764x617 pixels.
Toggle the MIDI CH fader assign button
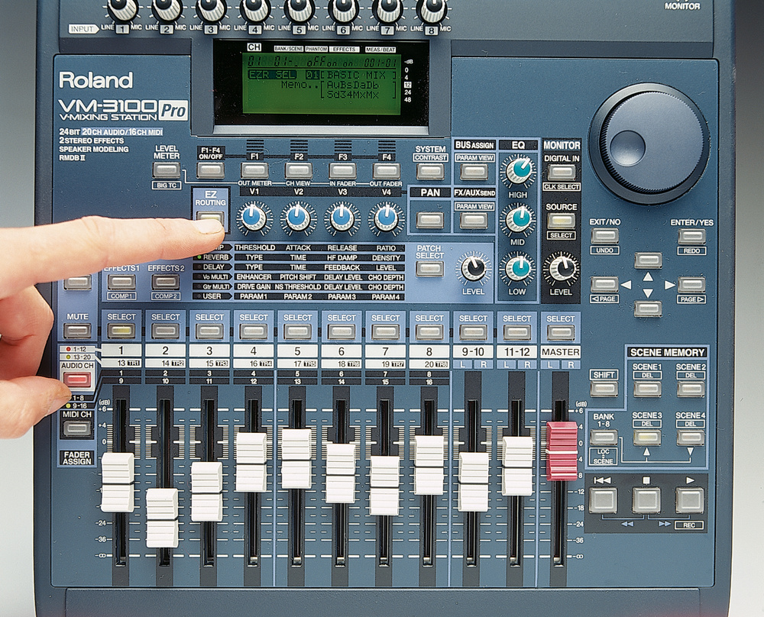[x=77, y=428]
